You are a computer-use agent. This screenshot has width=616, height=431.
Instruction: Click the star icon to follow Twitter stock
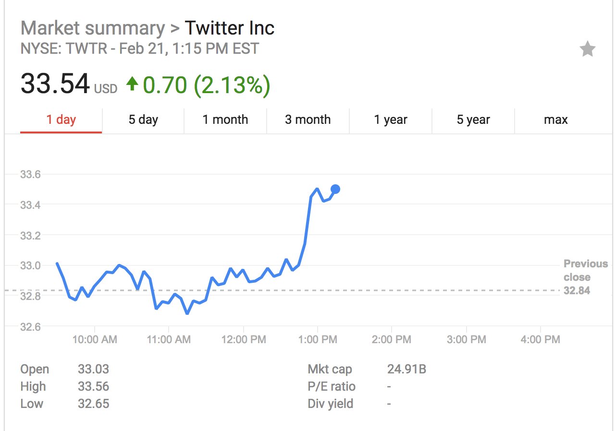coord(587,49)
